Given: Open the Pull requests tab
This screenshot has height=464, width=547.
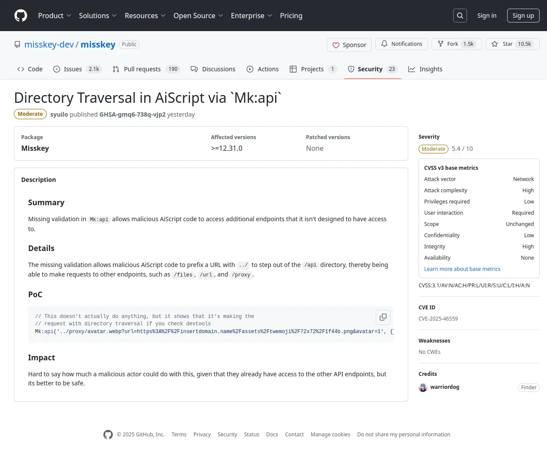Looking at the screenshot, I should [x=146, y=69].
